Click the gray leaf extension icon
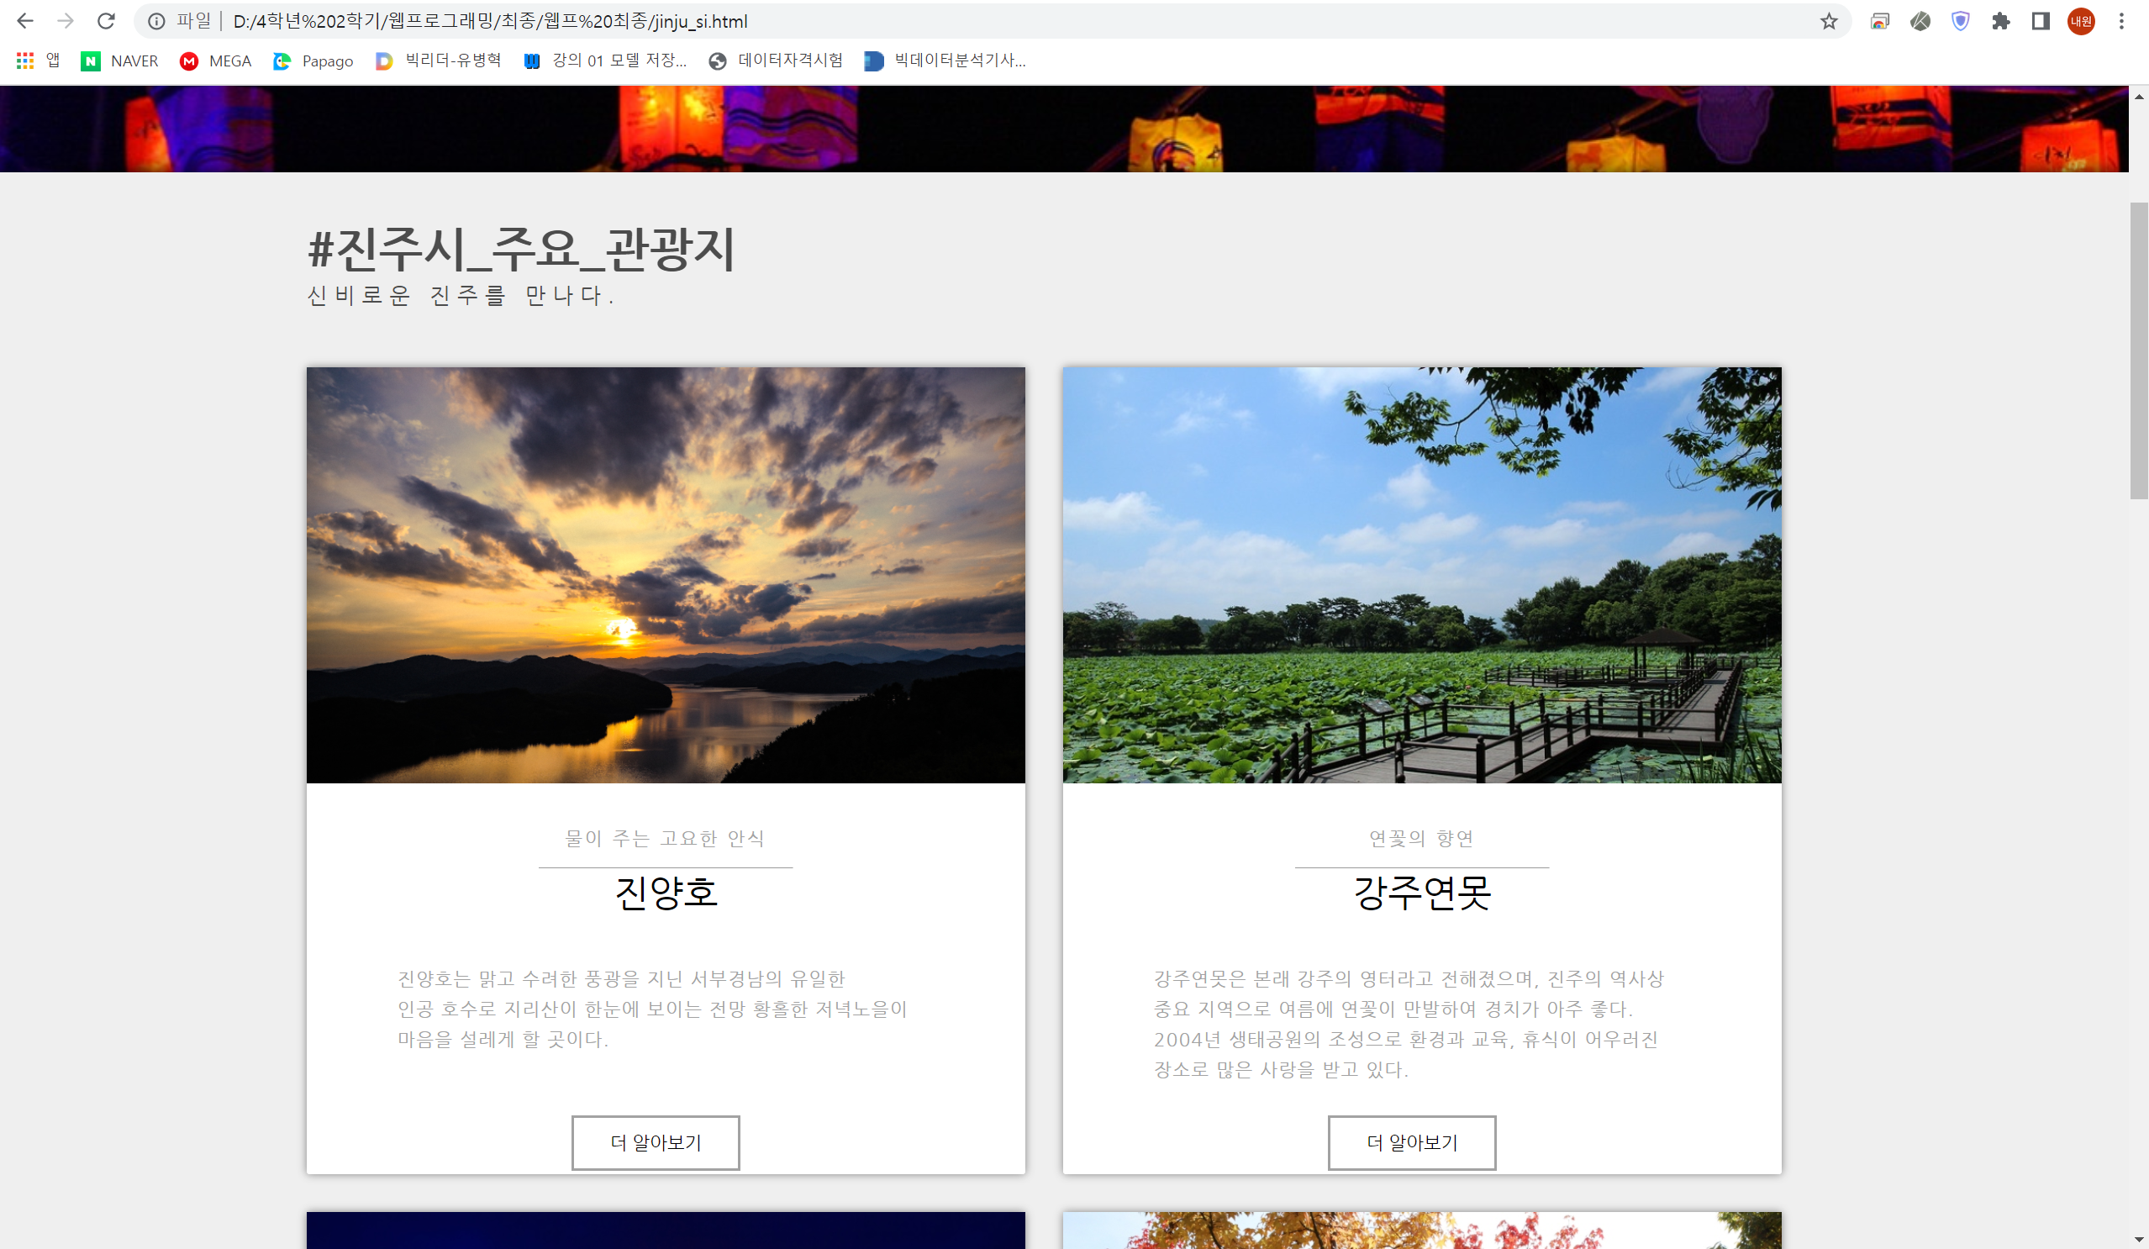This screenshot has width=2149, height=1249. click(x=1920, y=21)
